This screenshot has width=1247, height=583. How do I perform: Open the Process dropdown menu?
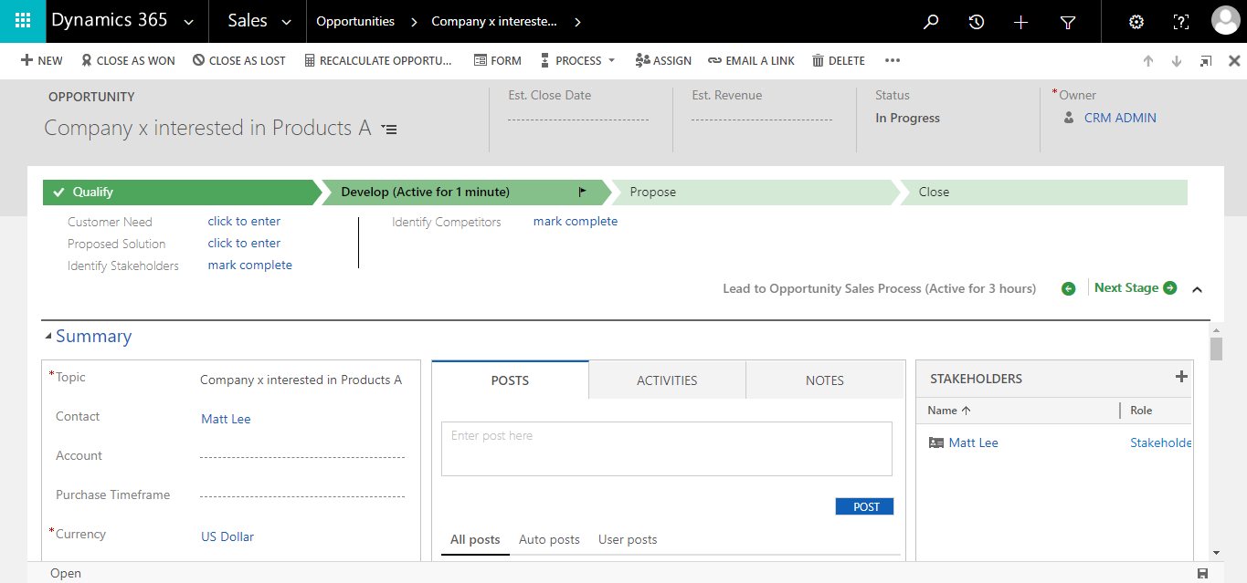(x=577, y=61)
